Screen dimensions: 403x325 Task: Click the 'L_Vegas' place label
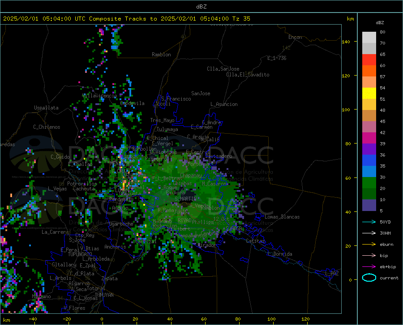(57, 189)
